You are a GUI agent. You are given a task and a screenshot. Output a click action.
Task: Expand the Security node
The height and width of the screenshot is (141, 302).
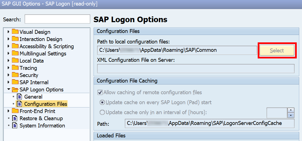[x=8, y=75]
